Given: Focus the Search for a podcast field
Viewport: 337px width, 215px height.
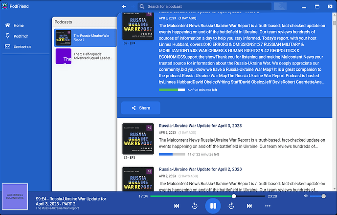Looking at the screenshot, I should pyautogui.click(x=204, y=6).
